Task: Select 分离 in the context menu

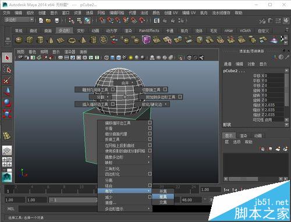Action: click(x=125, y=180)
